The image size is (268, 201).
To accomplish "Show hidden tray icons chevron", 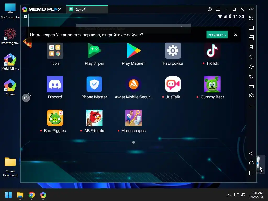I will click(229, 195).
